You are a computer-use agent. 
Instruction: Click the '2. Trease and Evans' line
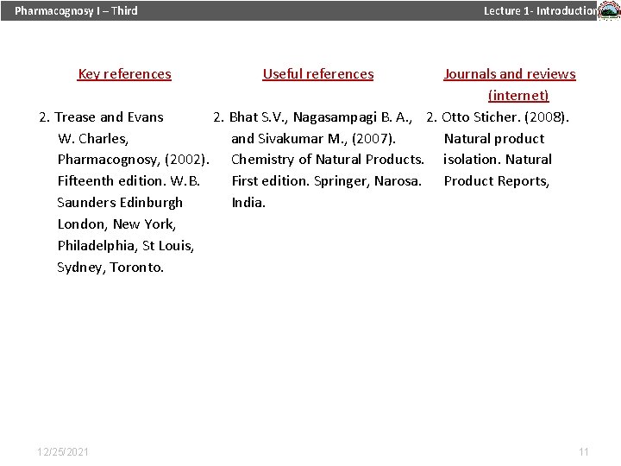(x=101, y=117)
